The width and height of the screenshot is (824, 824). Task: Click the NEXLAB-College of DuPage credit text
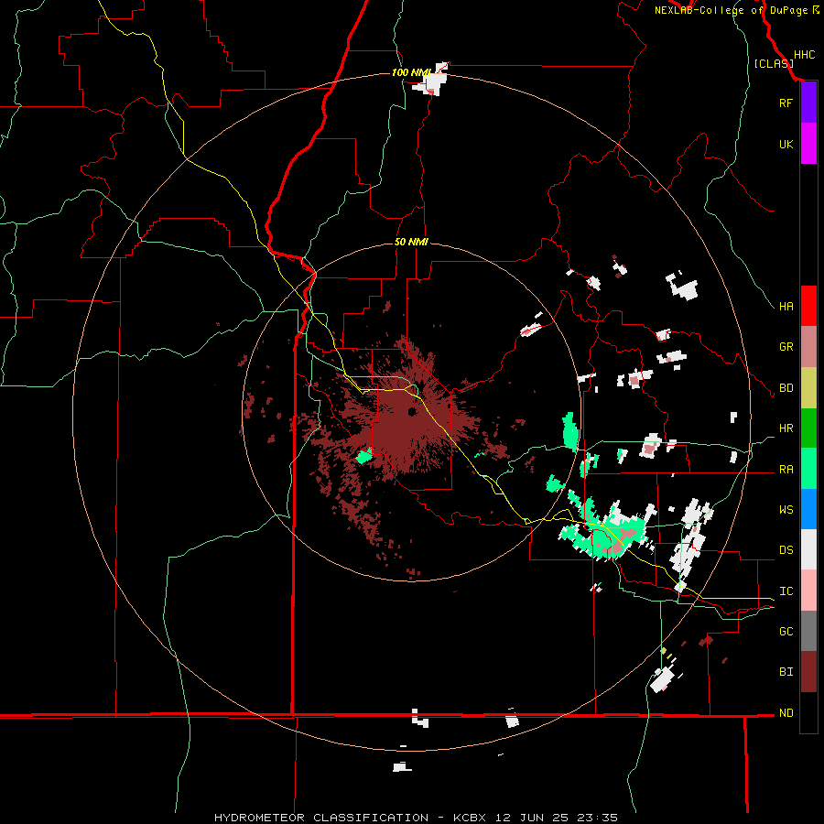click(732, 10)
